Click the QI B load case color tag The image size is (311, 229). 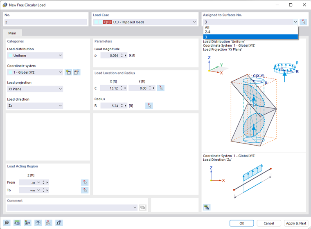tap(107, 22)
